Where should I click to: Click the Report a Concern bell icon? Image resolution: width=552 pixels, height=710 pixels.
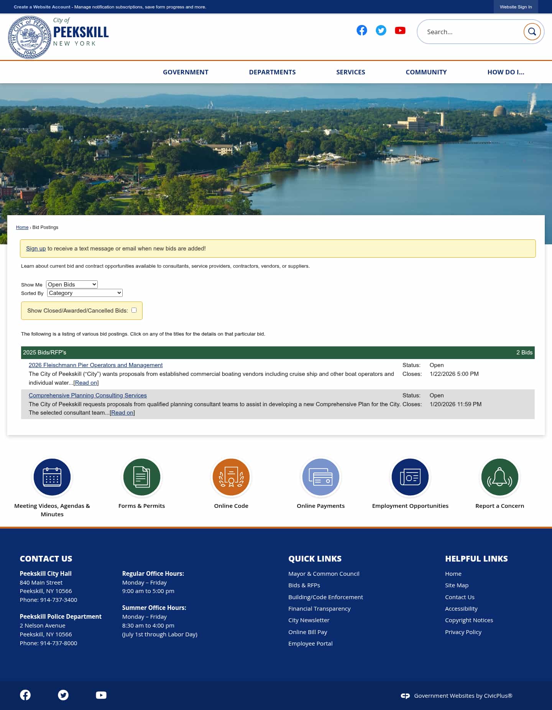click(x=499, y=477)
